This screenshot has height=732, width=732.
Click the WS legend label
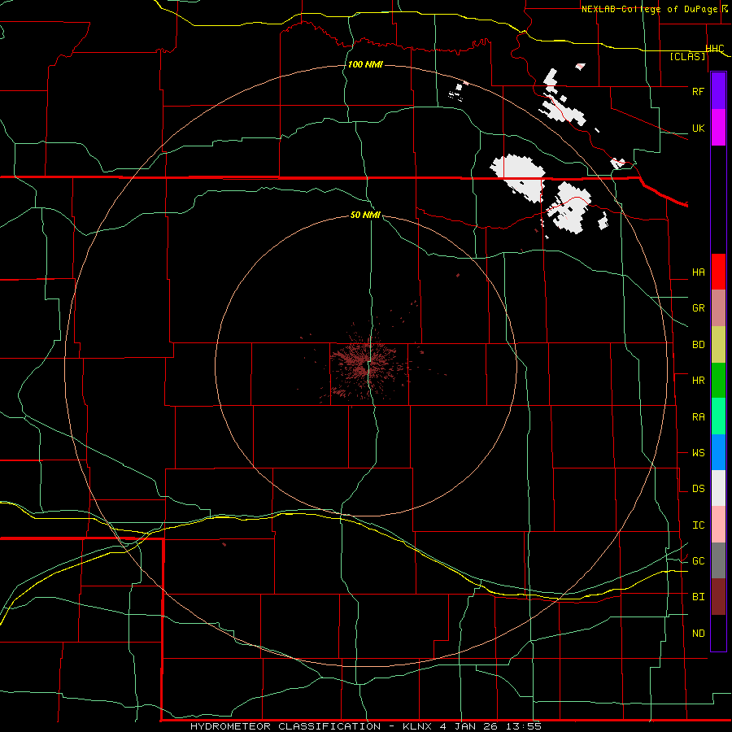(698, 452)
